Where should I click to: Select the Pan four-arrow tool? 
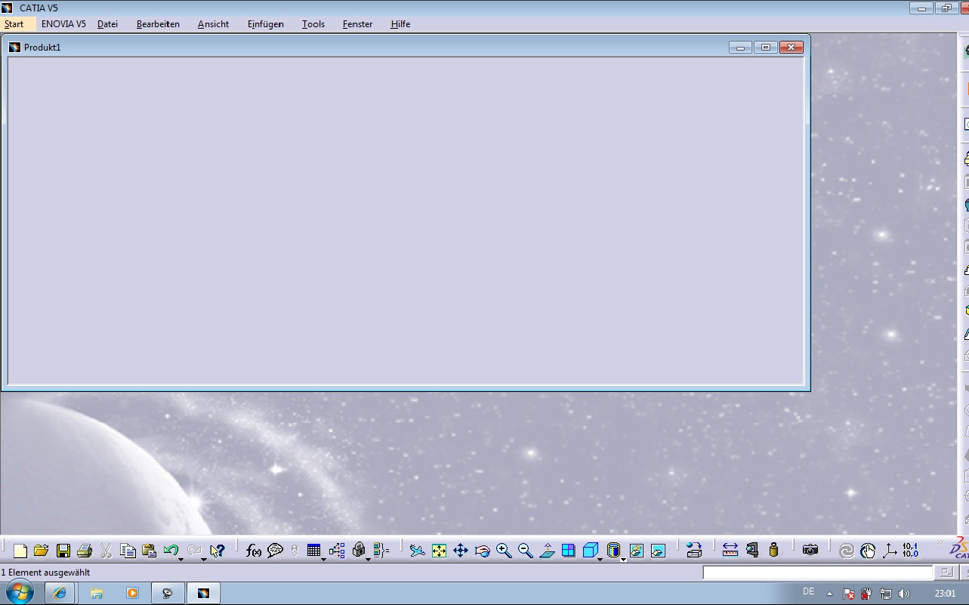(x=461, y=551)
